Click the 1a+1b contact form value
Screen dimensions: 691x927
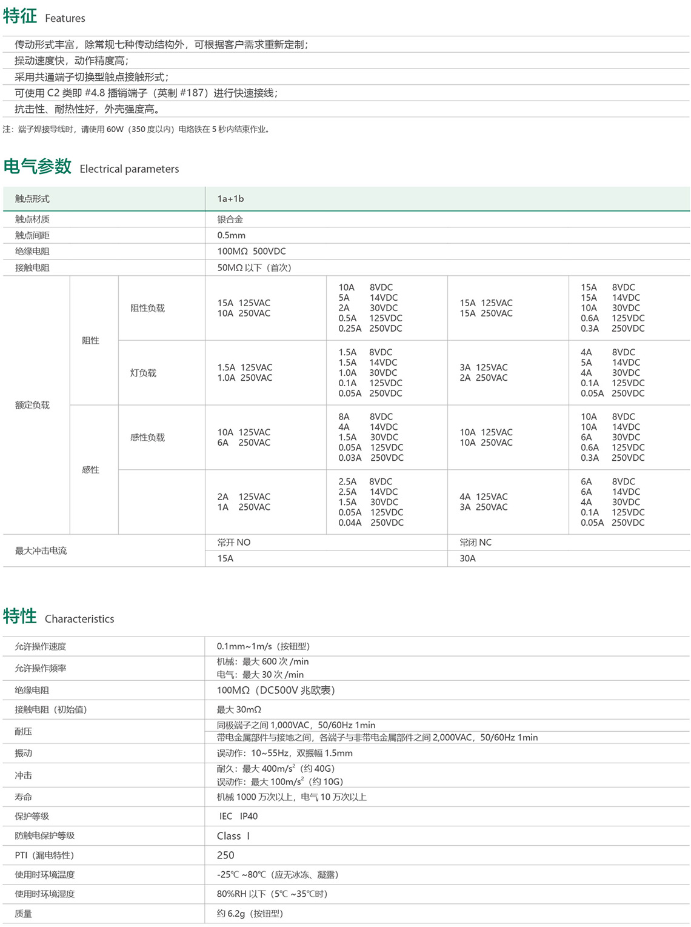tap(230, 199)
